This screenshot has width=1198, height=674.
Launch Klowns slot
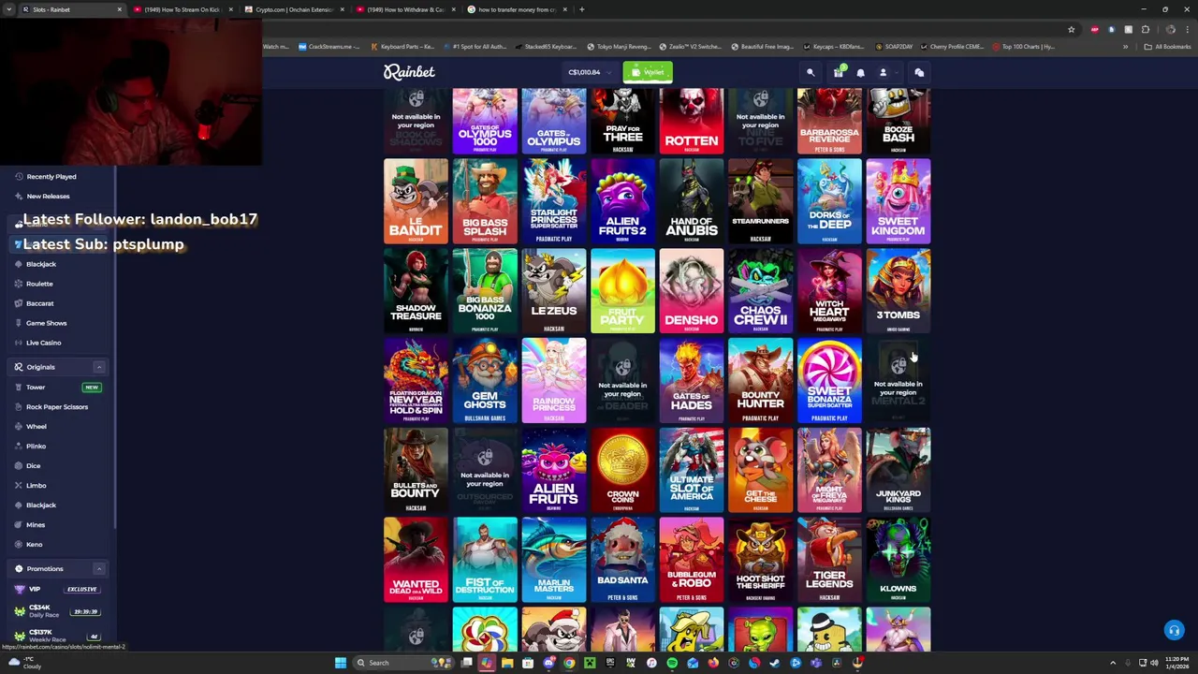coord(898,560)
